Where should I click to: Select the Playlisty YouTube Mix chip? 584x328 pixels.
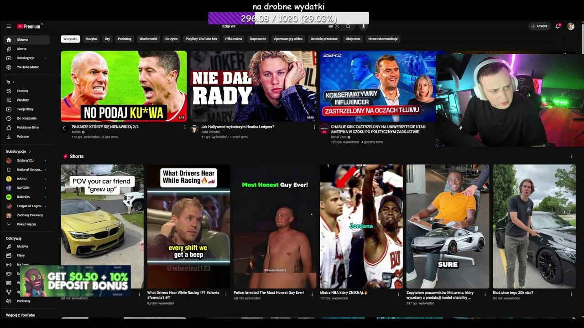click(201, 39)
